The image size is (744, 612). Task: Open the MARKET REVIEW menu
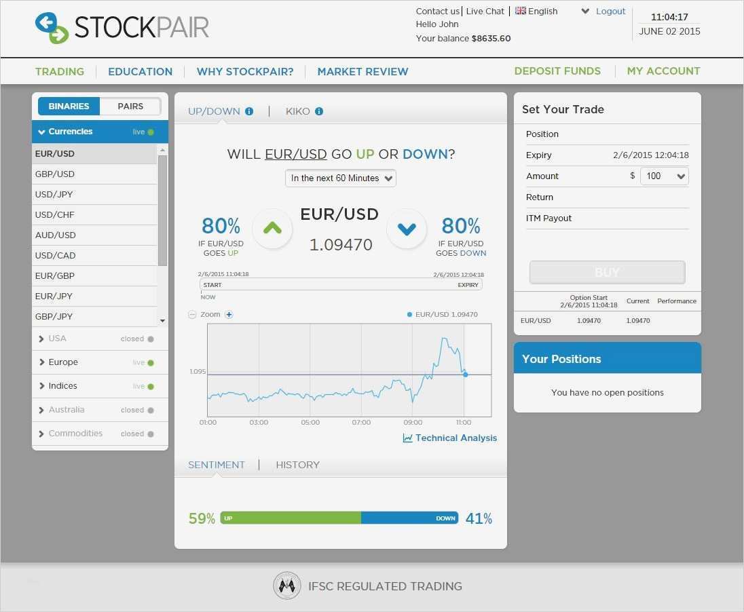(363, 72)
